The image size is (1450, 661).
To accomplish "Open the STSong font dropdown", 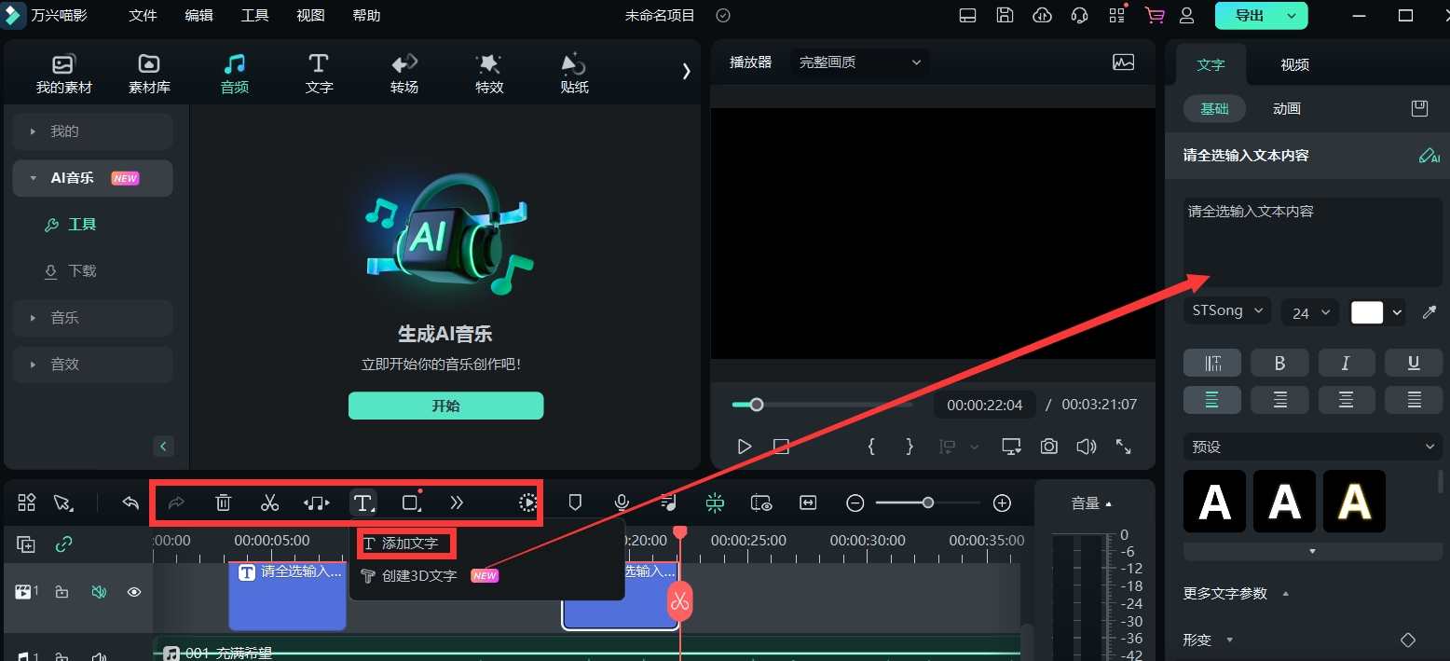I will pos(1226,311).
